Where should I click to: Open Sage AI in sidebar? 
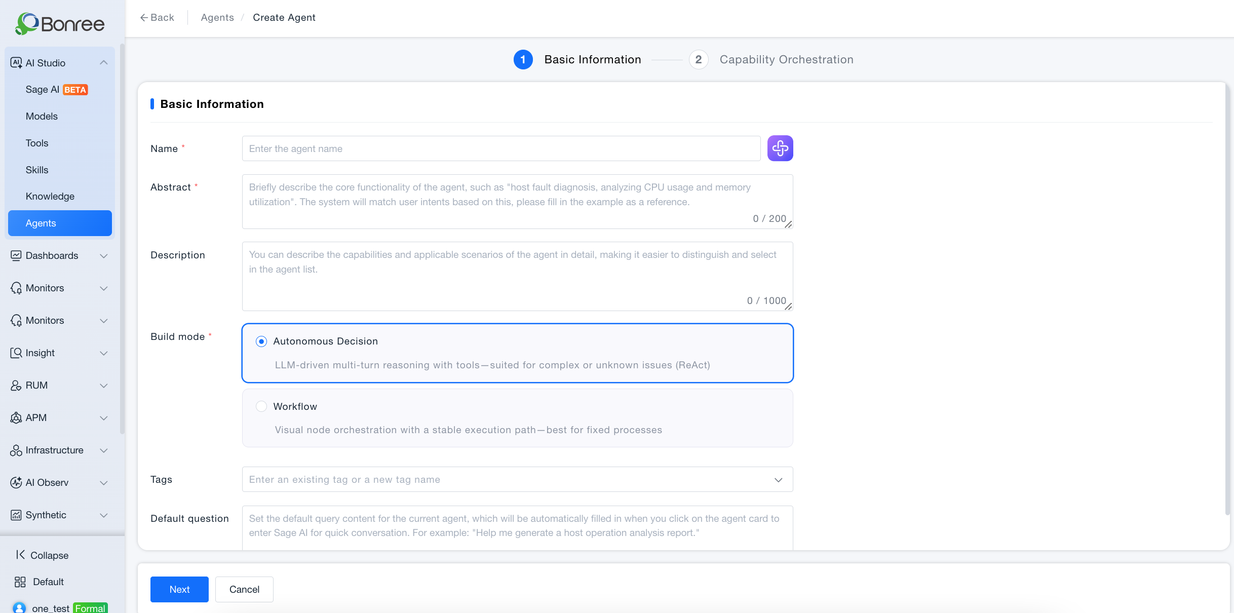(60, 90)
